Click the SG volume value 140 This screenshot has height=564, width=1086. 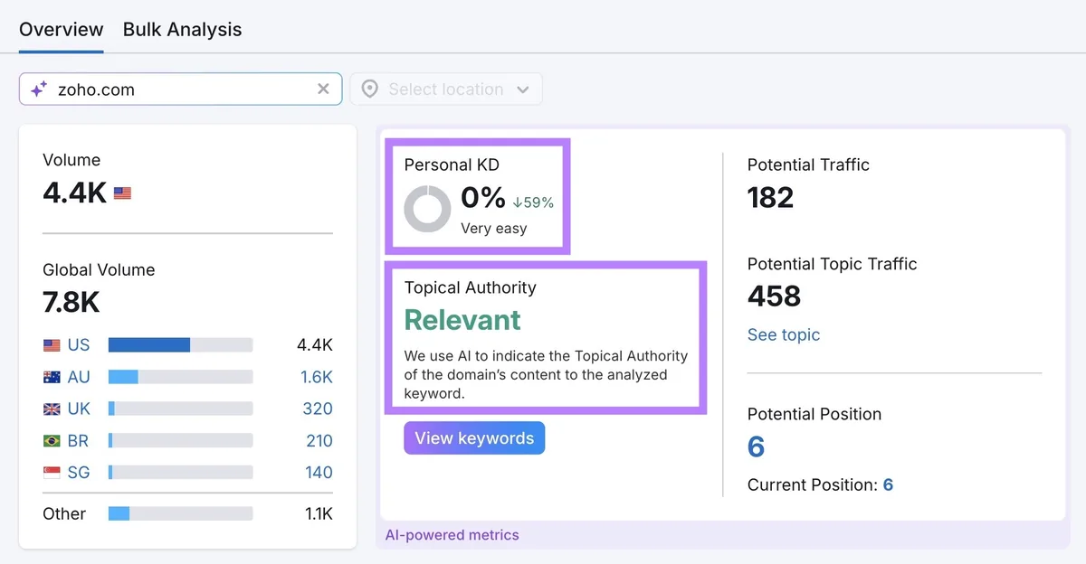[319, 472]
